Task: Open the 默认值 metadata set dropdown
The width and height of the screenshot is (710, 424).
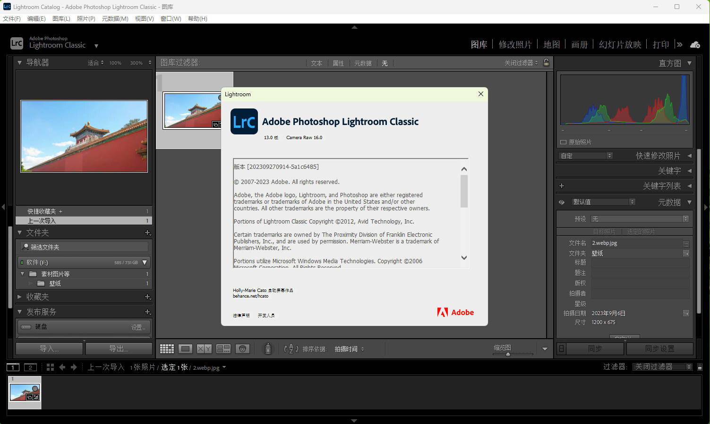Action: click(x=603, y=202)
